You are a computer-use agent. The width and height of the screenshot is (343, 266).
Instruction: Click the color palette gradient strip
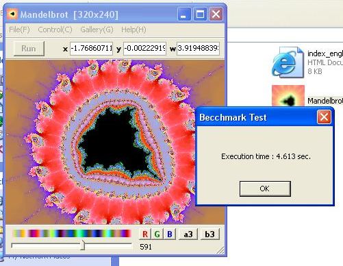(x=72, y=234)
